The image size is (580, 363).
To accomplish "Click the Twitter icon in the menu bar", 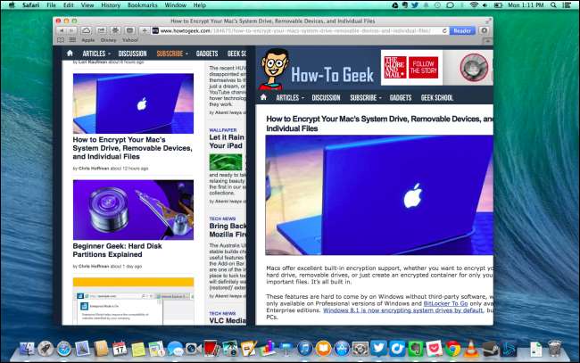I will point(415,5).
